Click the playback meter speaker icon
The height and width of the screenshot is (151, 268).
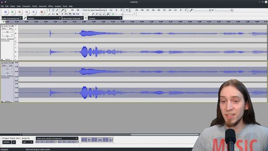(x=127, y=10)
